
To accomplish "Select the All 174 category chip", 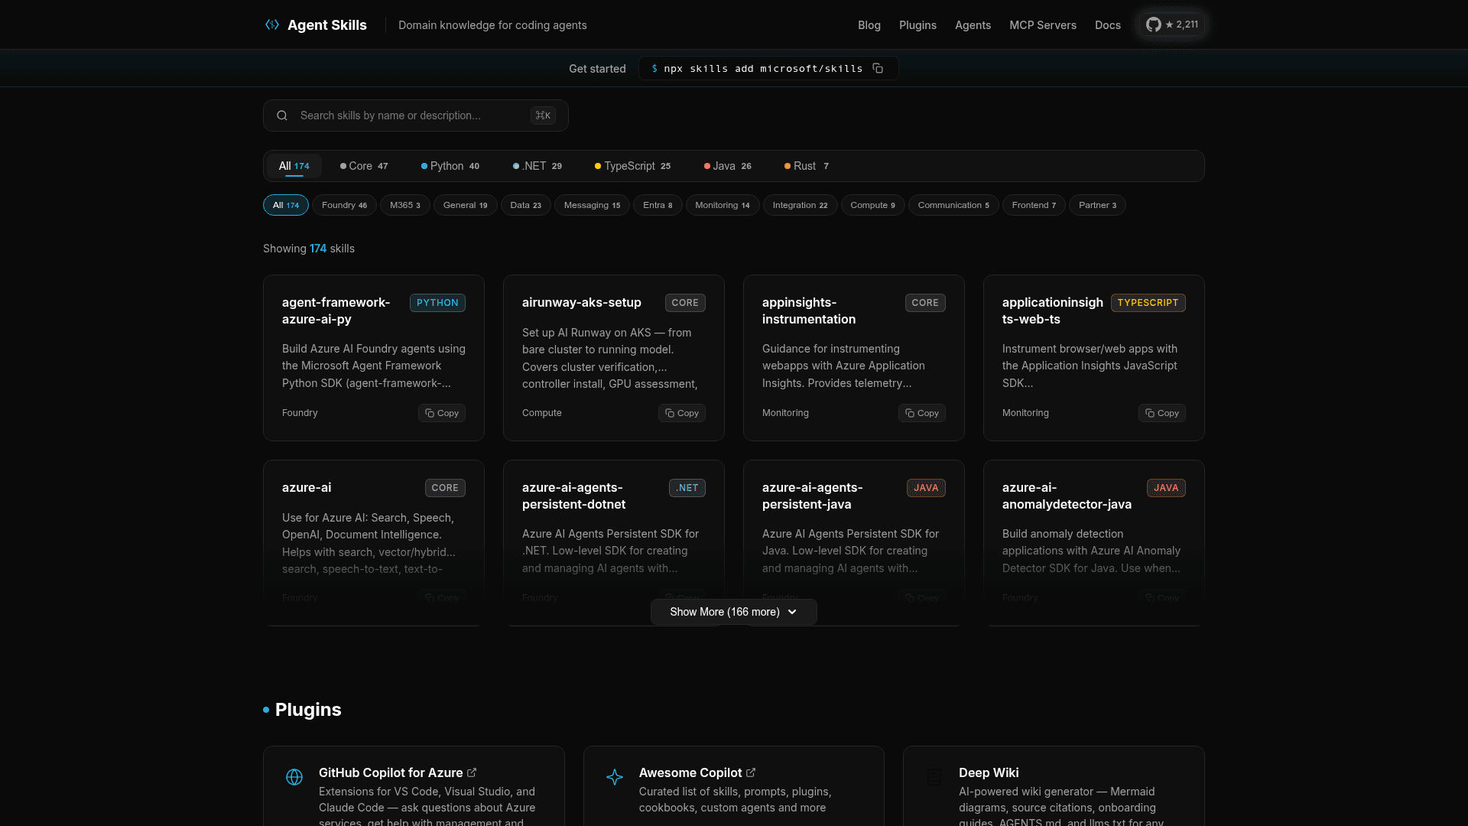I will coord(286,205).
